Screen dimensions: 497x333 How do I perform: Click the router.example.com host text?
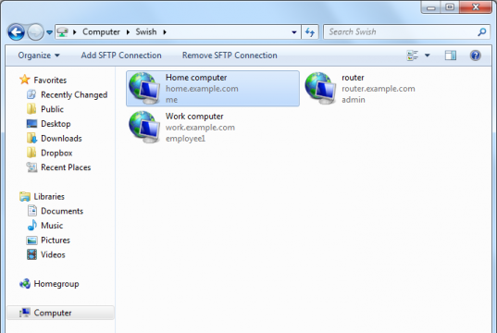pos(379,89)
